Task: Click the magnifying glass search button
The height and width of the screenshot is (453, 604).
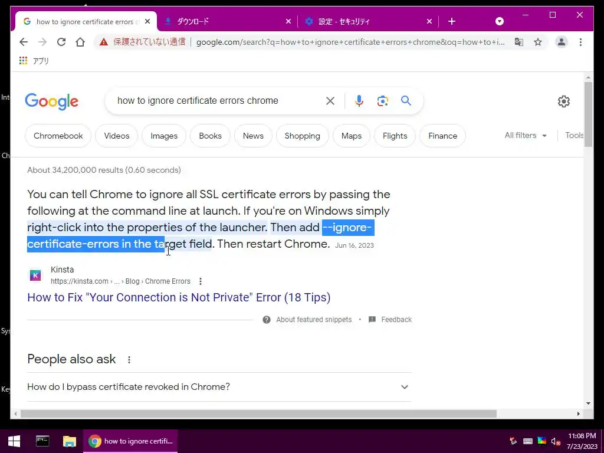Action: coord(406,101)
